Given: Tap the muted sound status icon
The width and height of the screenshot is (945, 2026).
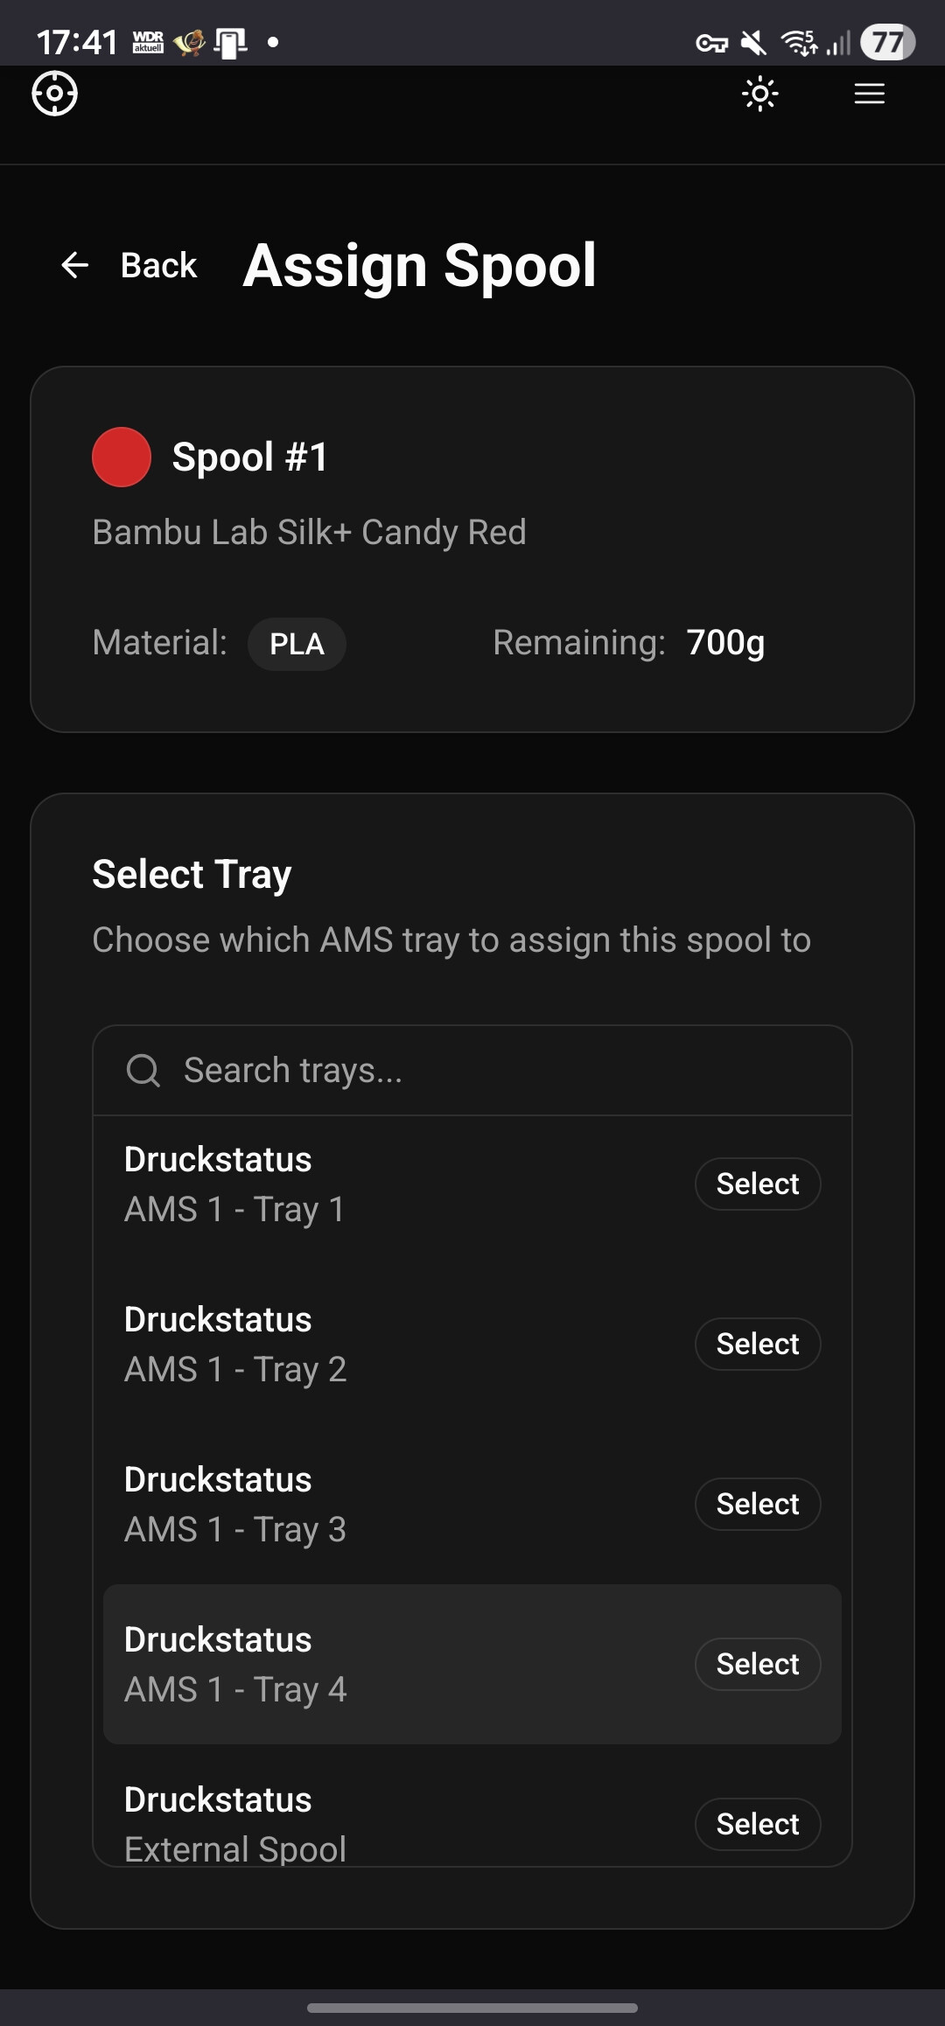Looking at the screenshot, I should (752, 42).
